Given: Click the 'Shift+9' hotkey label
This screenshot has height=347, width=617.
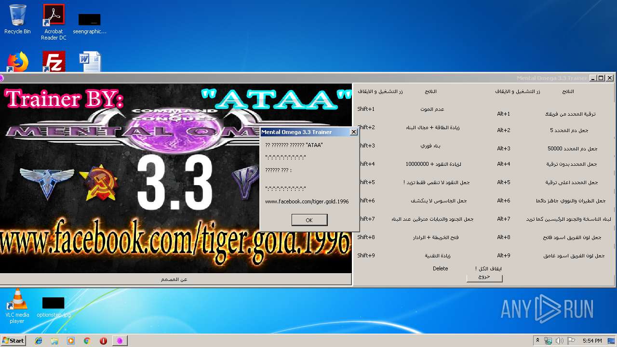Looking at the screenshot, I should click(366, 255).
